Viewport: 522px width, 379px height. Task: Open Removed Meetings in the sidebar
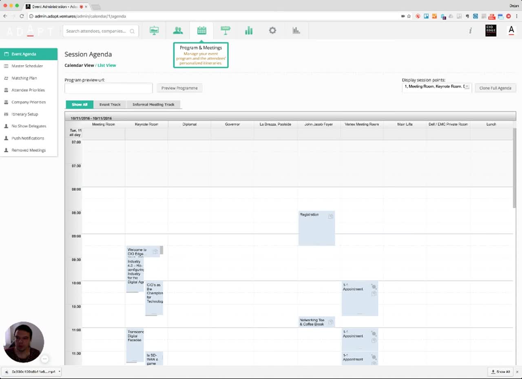(29, 150)
